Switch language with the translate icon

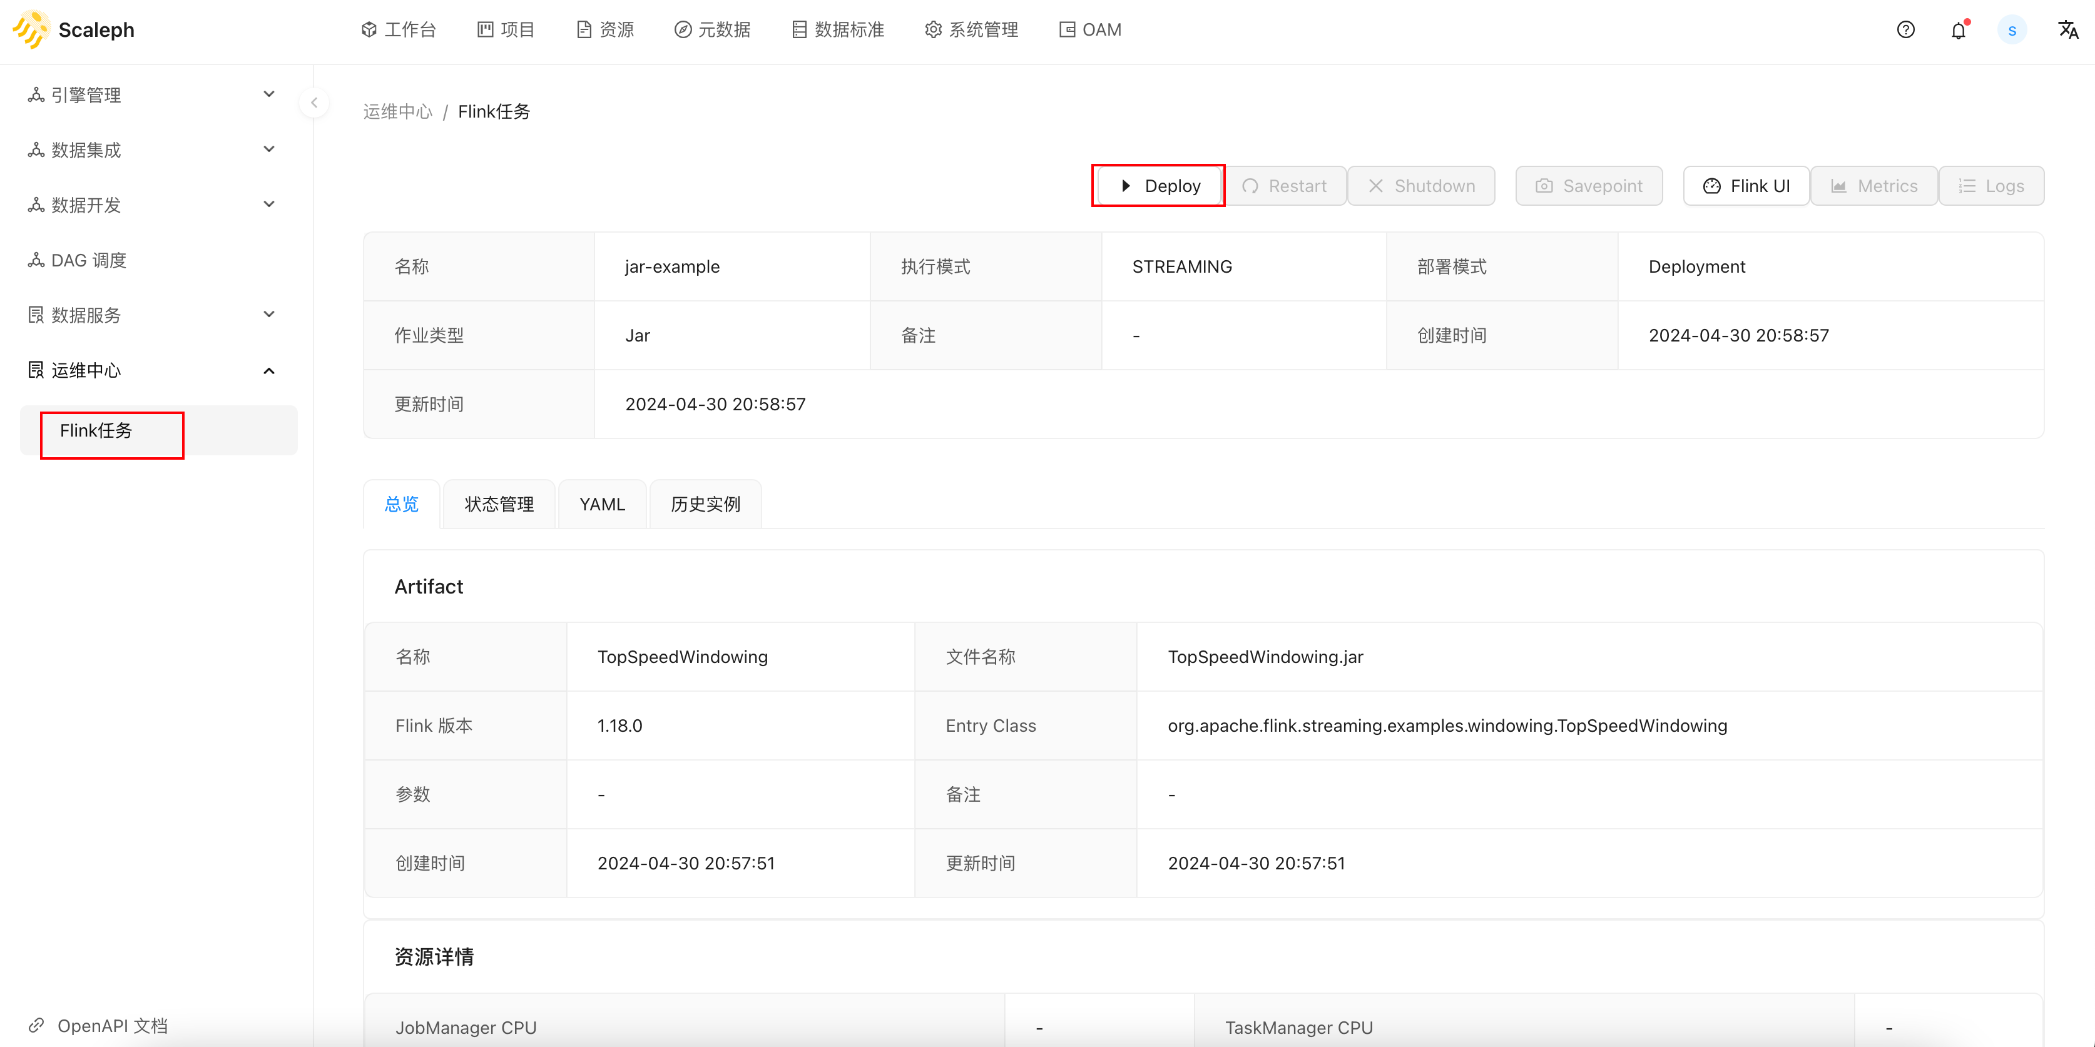pyautogui.click(x=2067, y=30)
